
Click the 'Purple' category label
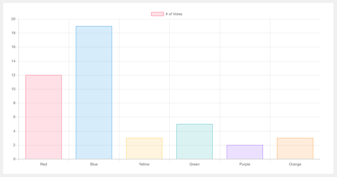click(244, 164)
